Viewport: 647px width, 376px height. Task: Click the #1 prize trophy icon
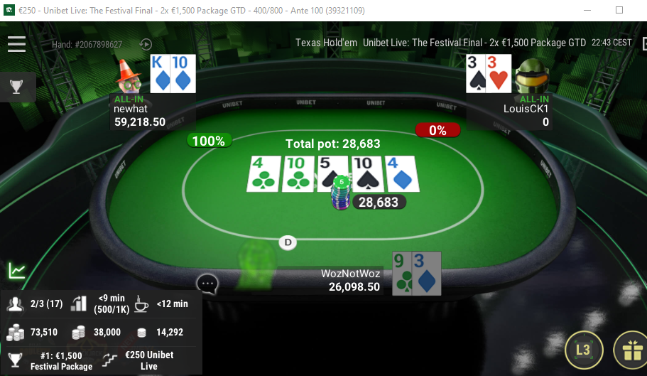15,360
